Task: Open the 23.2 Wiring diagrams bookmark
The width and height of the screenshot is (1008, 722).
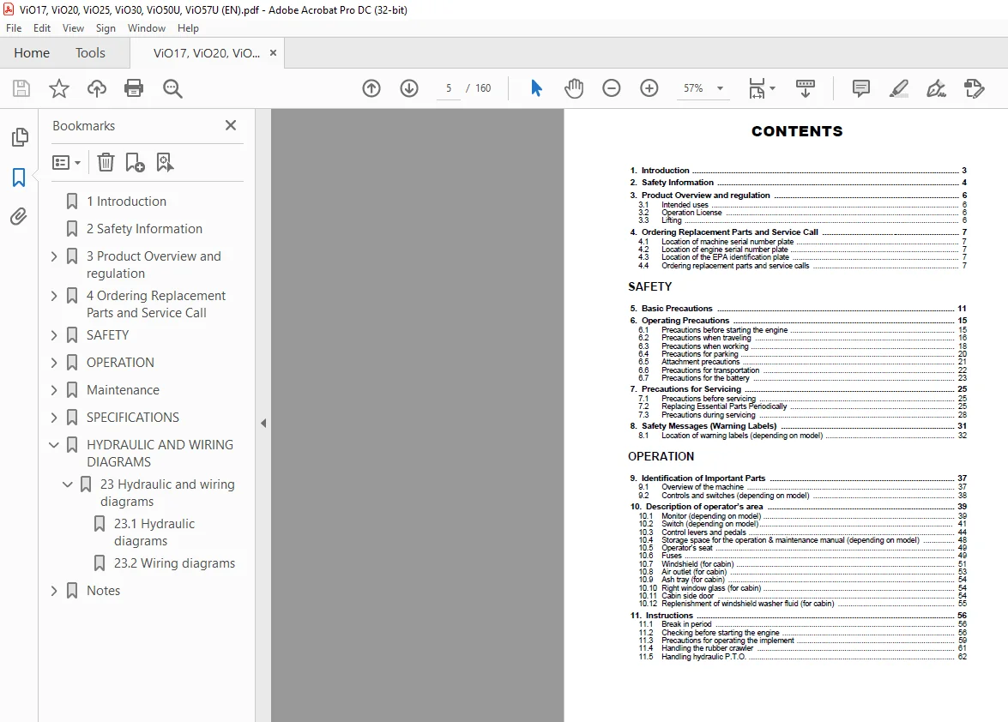Action: click(174, 563)
